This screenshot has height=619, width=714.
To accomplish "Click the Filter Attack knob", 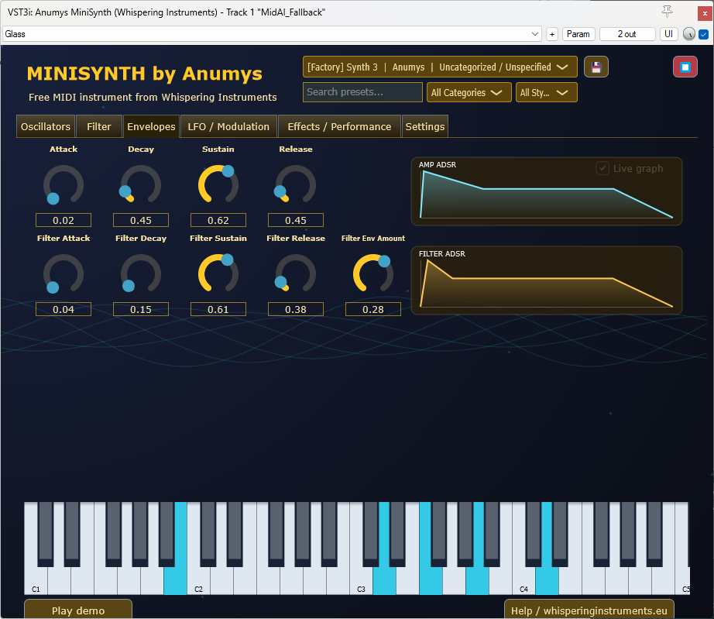I will pyautogui.click(x=64, y=273).
